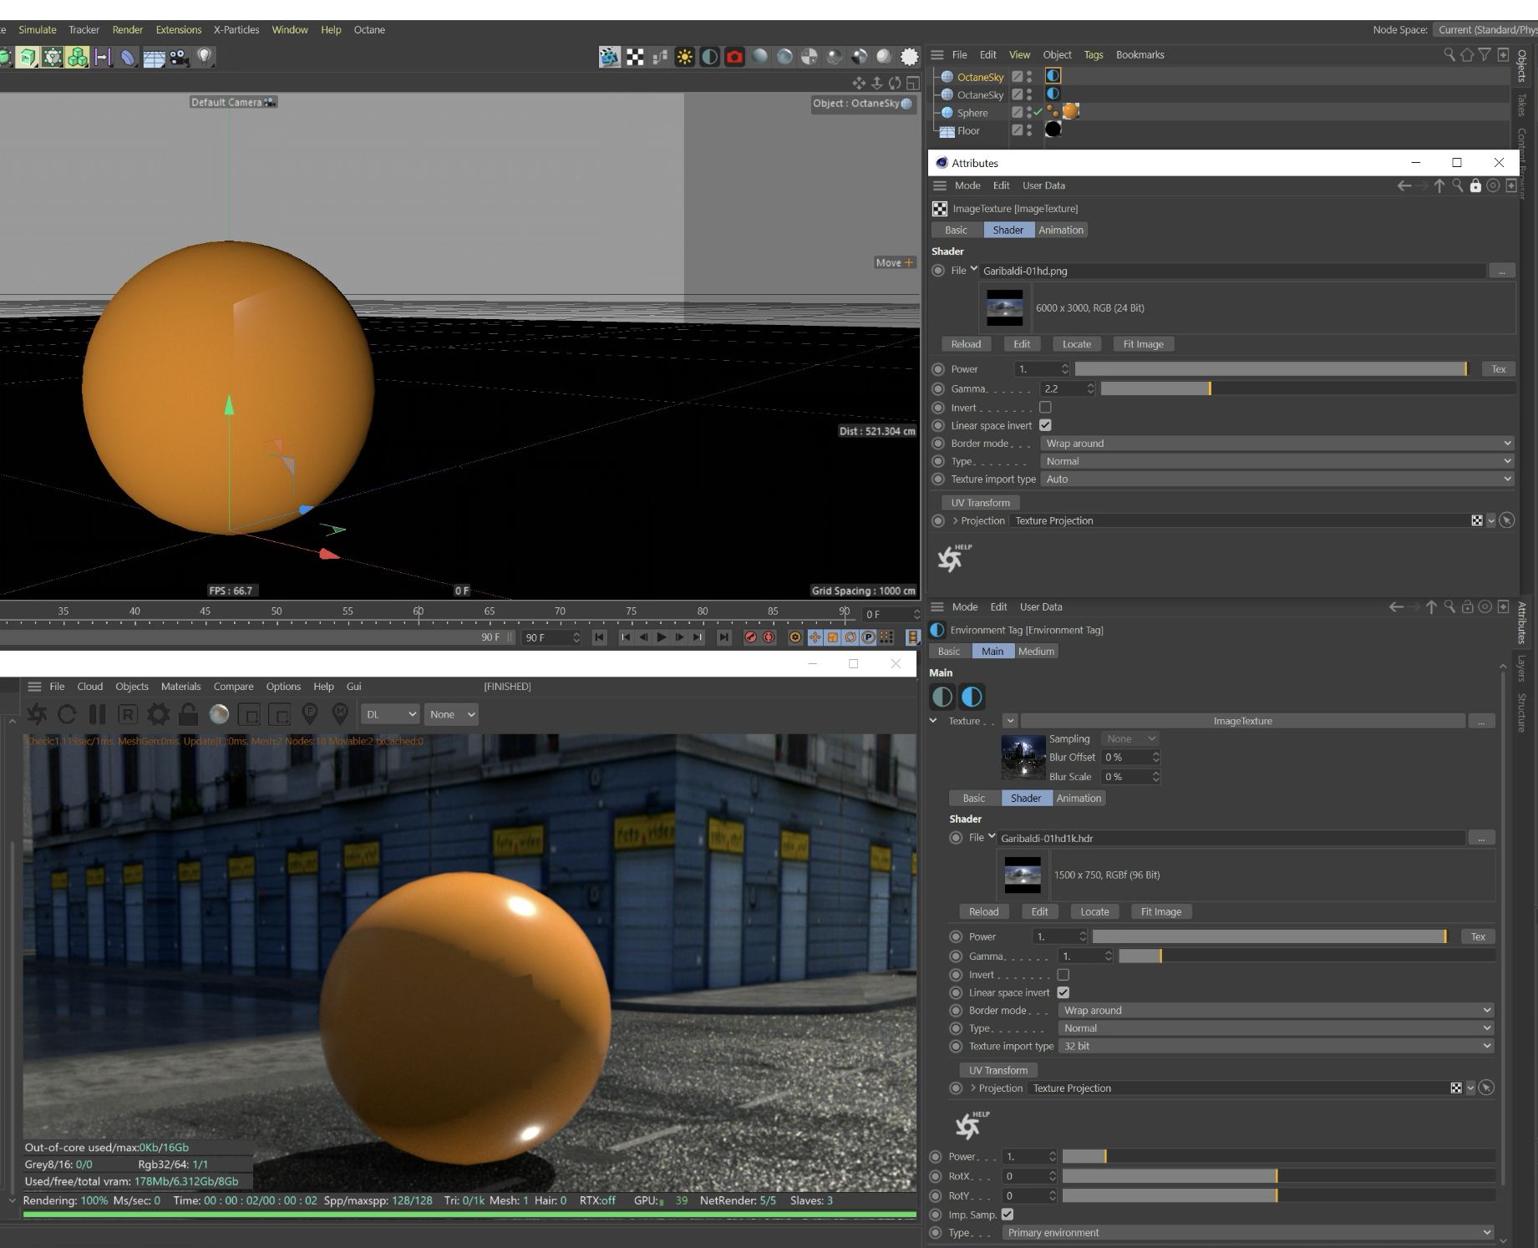
Task: Click the red Octane camera icon
Action: [x=734, y=57]
